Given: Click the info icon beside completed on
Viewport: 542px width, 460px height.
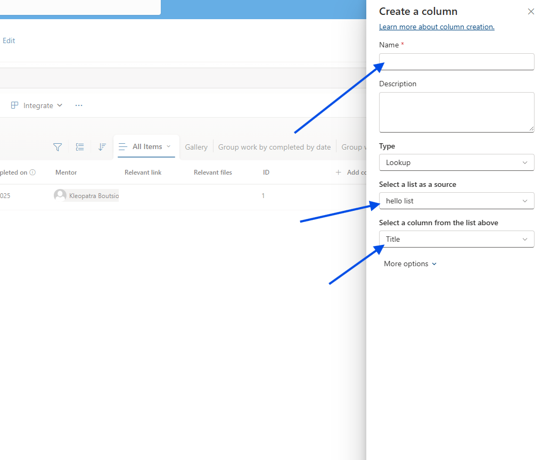Looking at the screenshot, I should [32, 172].
